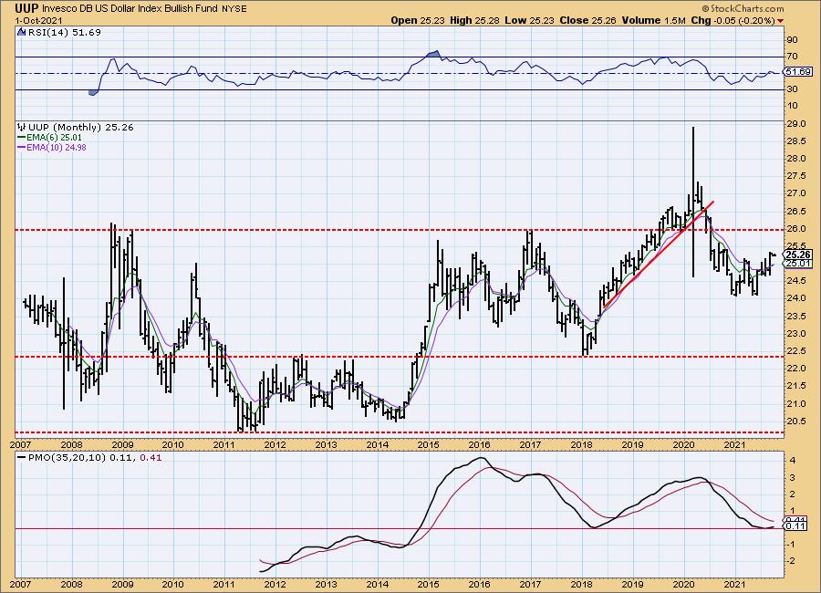Click the Close 25.26 value
821x593 pixels.
click(x=588, y=20)
